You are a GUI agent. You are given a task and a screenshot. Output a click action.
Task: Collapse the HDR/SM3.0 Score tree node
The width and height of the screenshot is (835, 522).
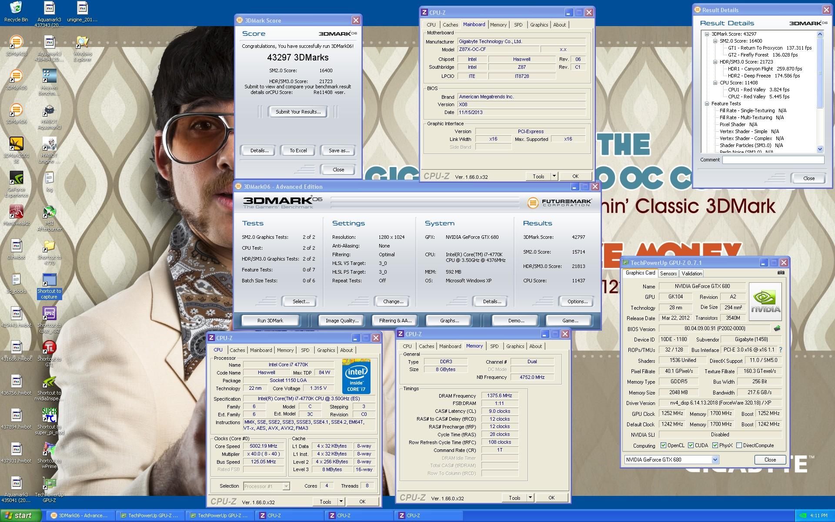tap(715, 62)
